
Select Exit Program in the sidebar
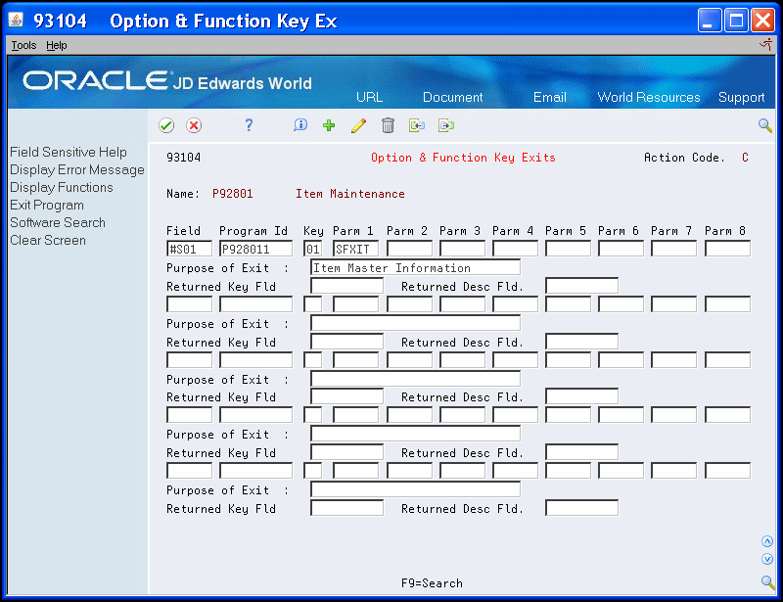click(x=46, y=205)
